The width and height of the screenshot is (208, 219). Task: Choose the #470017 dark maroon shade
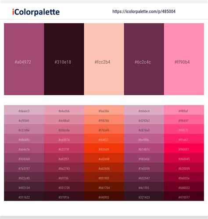[x=184, y=196]
